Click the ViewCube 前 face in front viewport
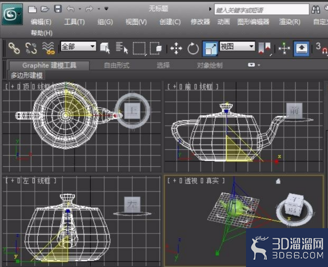 click(x=294, y=111)
